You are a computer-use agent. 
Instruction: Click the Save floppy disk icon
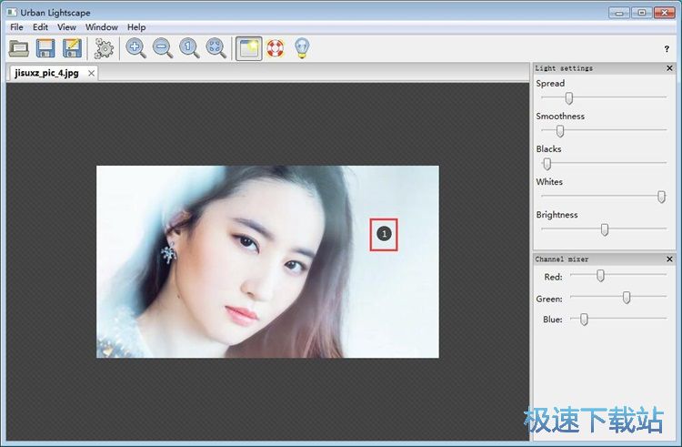(x=45, y=48)
